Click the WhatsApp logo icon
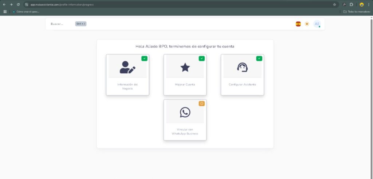The height and width of the screenshot is (179, 373). (x=185, y=112)
